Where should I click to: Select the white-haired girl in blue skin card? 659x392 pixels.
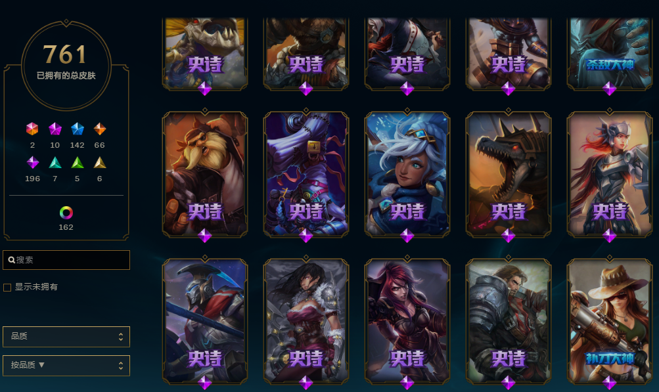(x=407, y=174)
